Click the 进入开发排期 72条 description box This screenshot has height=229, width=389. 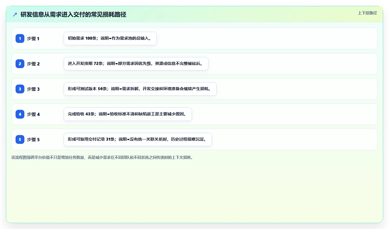pyautogui.click(x=136, y=64)
